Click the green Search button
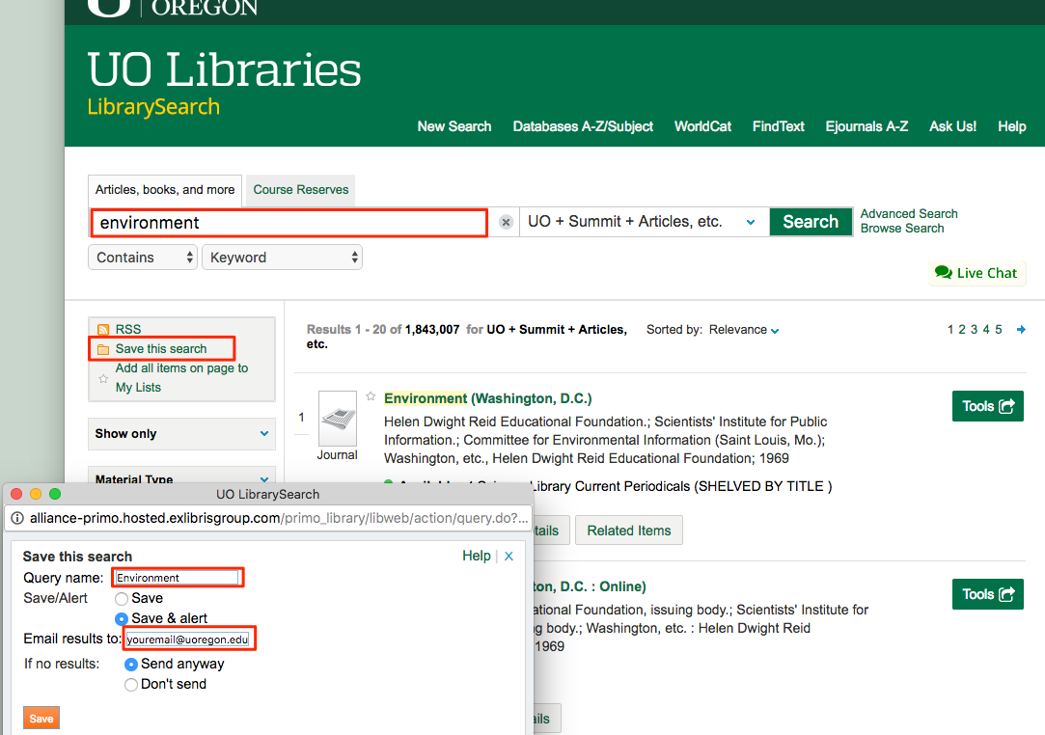Screen dimensions: 1045x735 [811, 221]
